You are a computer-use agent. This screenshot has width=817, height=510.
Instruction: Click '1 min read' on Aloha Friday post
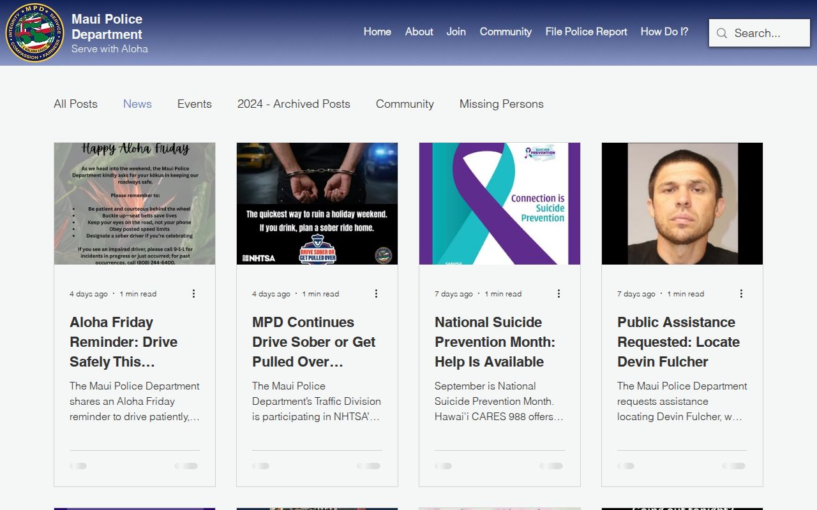pos(138,294)
